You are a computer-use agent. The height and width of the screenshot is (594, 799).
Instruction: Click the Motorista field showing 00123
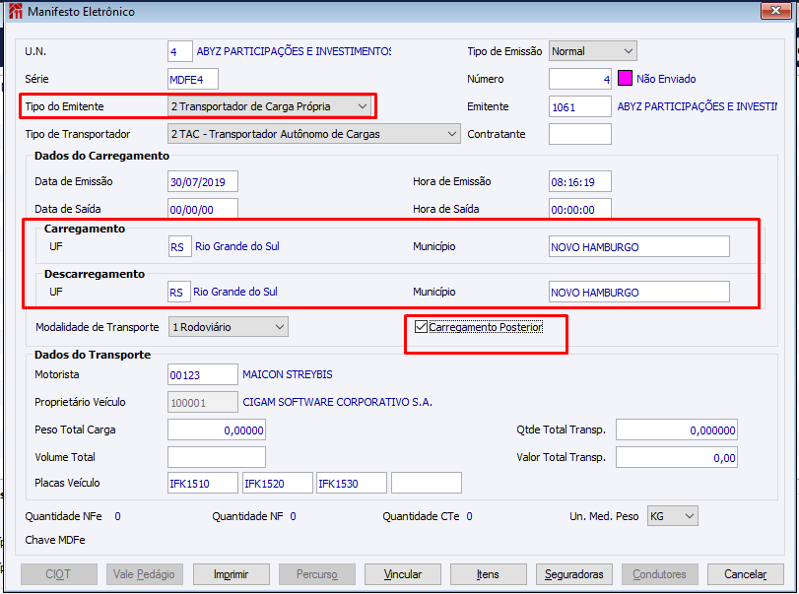click(203, 374)
